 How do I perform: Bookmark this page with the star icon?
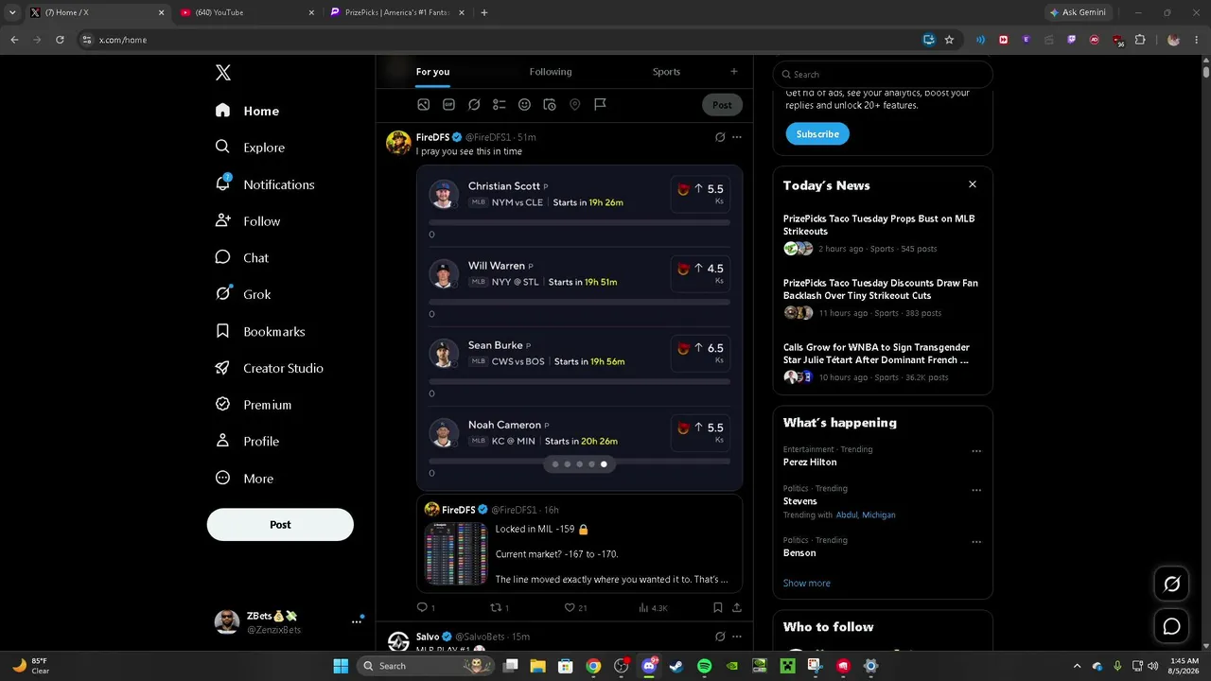tap(949, 40)
